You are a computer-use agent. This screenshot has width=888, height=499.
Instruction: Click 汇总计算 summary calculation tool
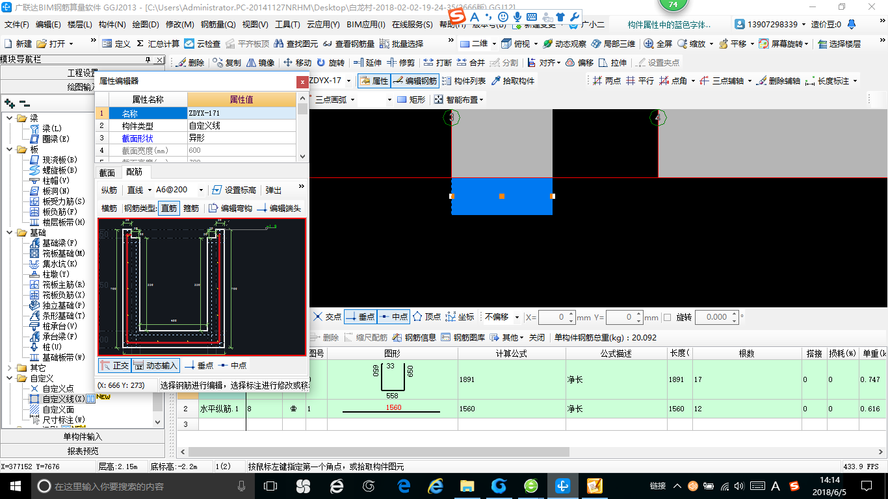pos(157,44)
